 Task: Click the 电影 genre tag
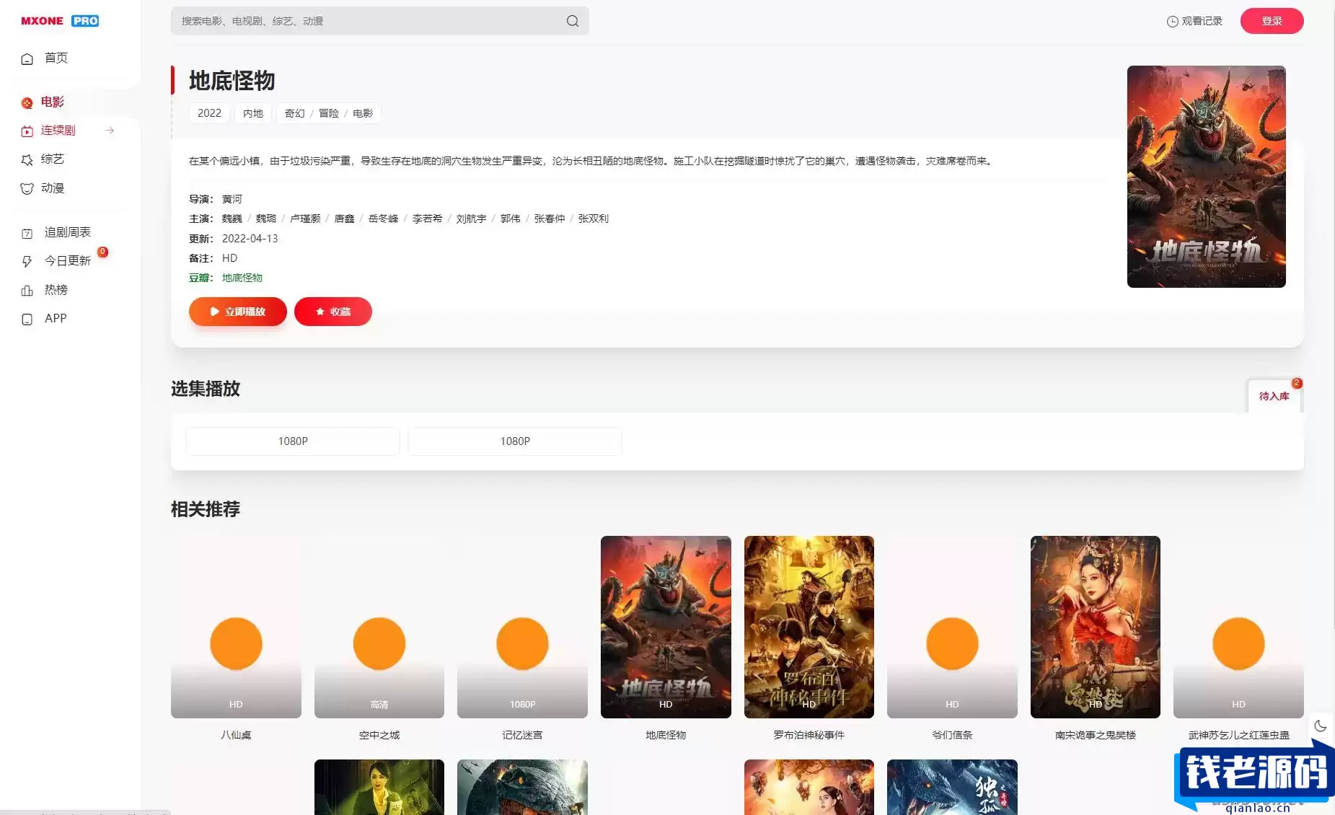pyautogui.click(x=363, y=113)
